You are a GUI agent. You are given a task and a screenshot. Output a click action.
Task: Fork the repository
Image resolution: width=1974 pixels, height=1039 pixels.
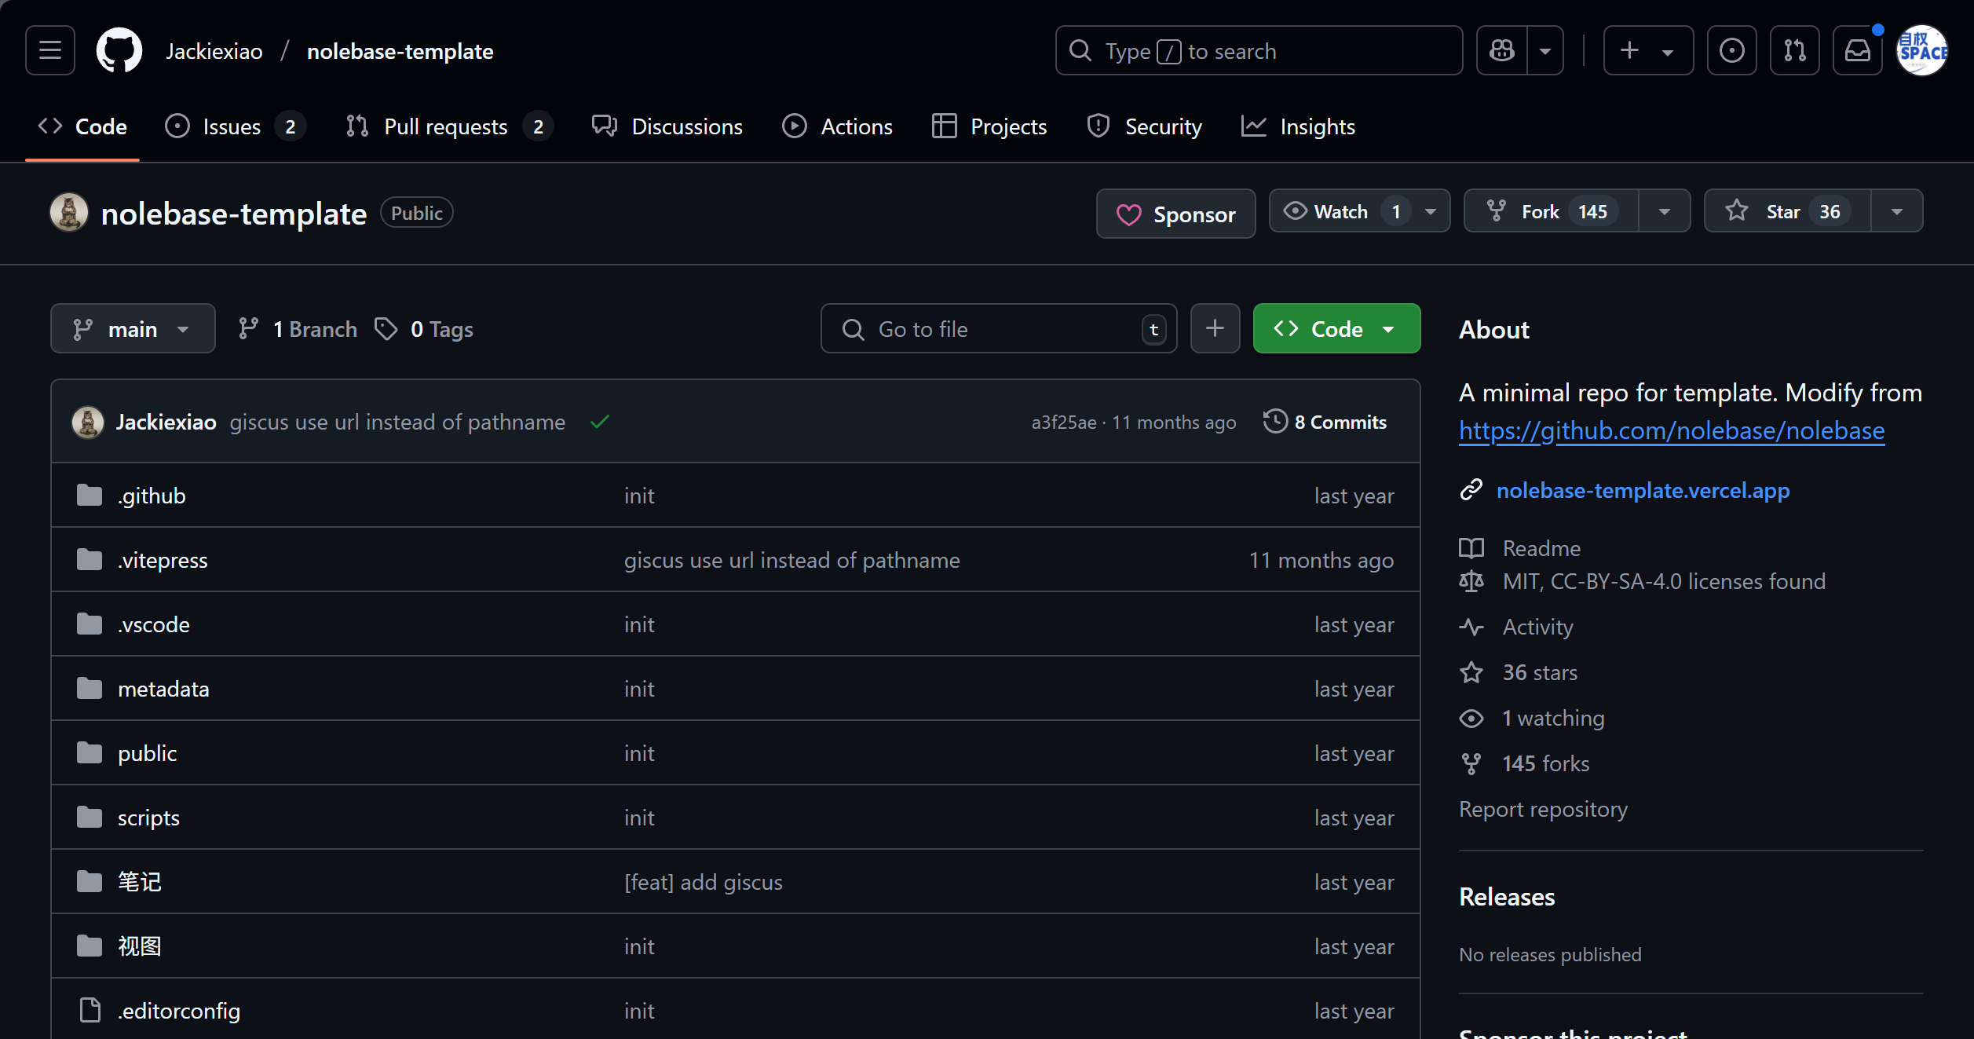(x=1551, y=211)
